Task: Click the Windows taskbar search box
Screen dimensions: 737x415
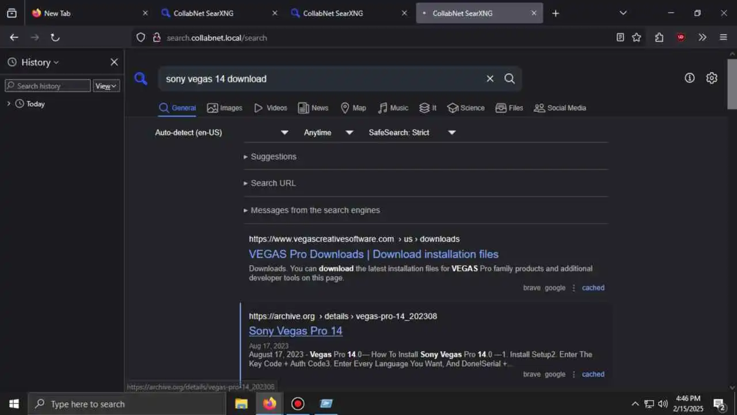Action: pos(127,404)
